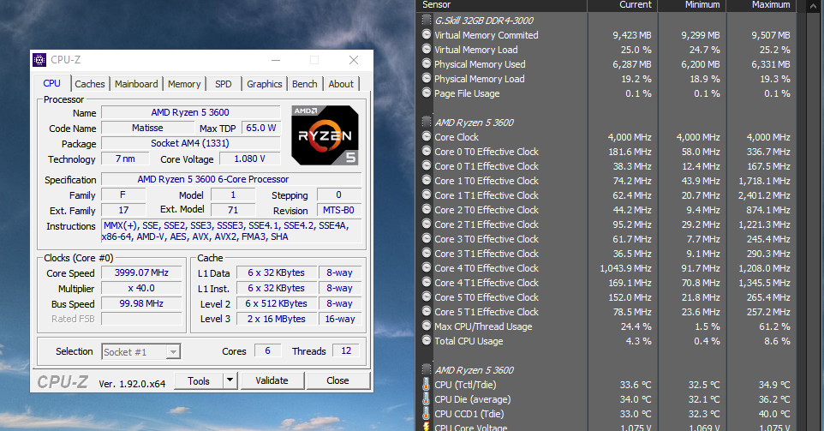Click the Max TDP value 65.0 W
The width and height of the screenshot is (824, 431).
coord(260,128)
